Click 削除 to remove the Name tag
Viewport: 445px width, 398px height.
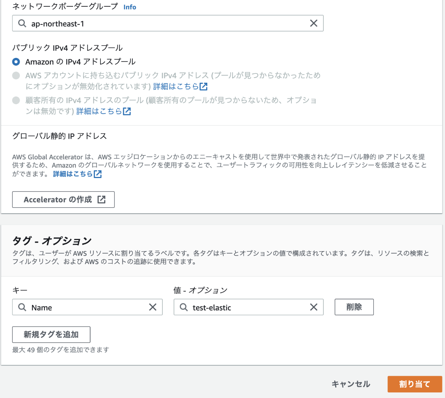pos(354,307)
